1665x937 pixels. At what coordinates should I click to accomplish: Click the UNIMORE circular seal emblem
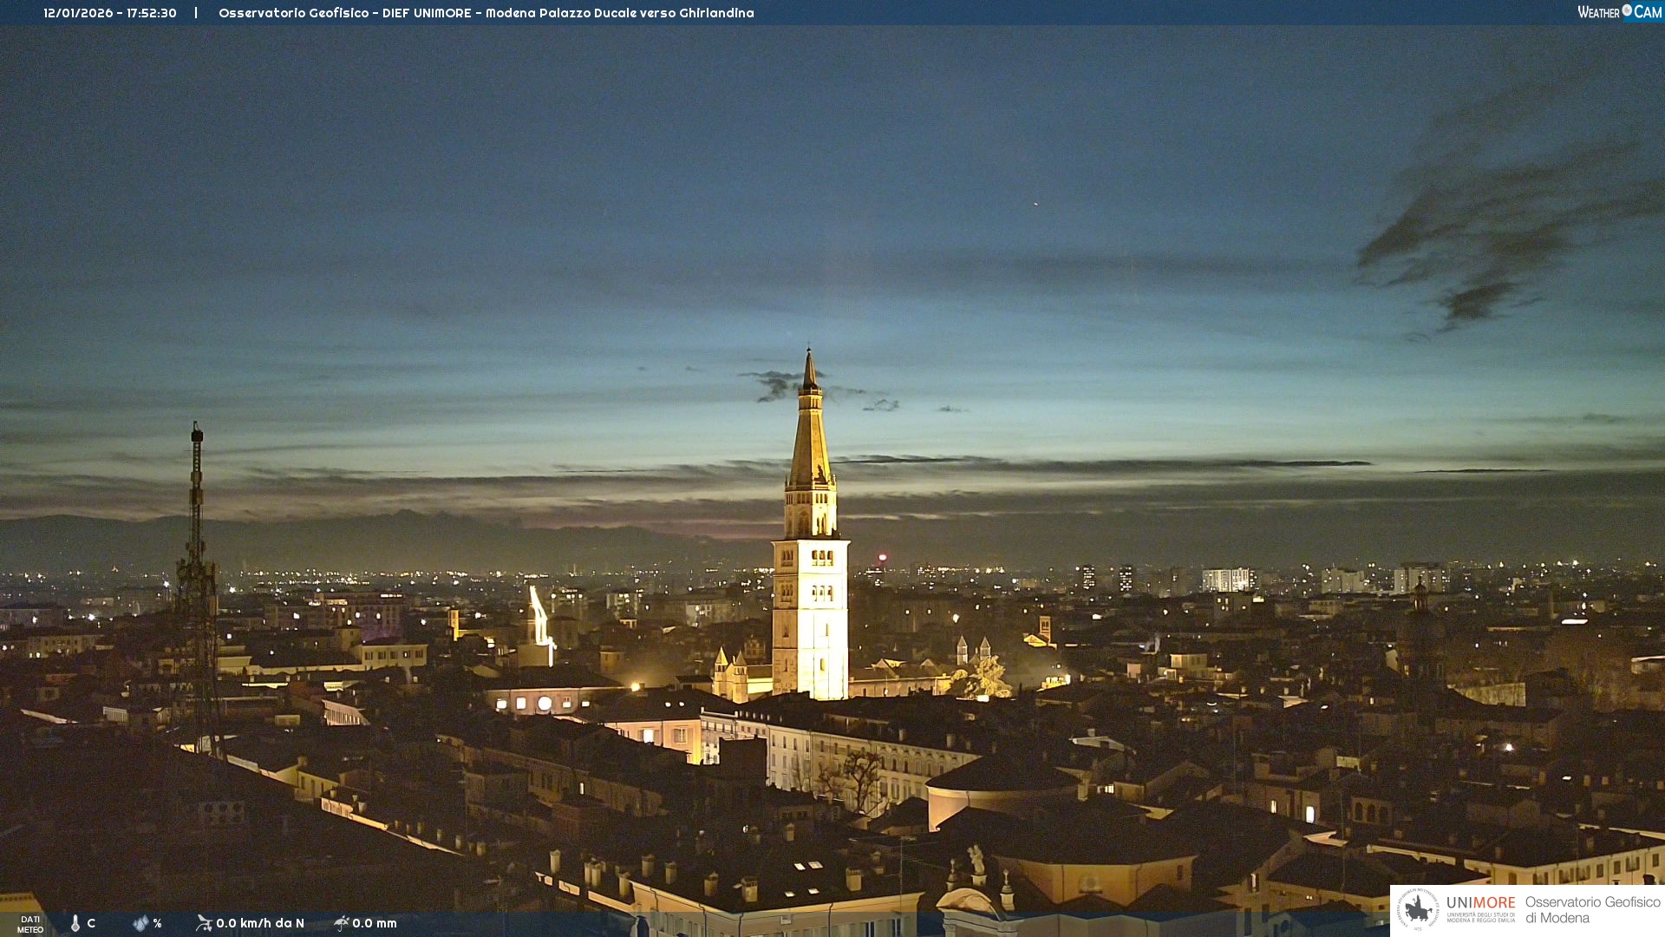pyautogui.click(x=1418, y=909)
